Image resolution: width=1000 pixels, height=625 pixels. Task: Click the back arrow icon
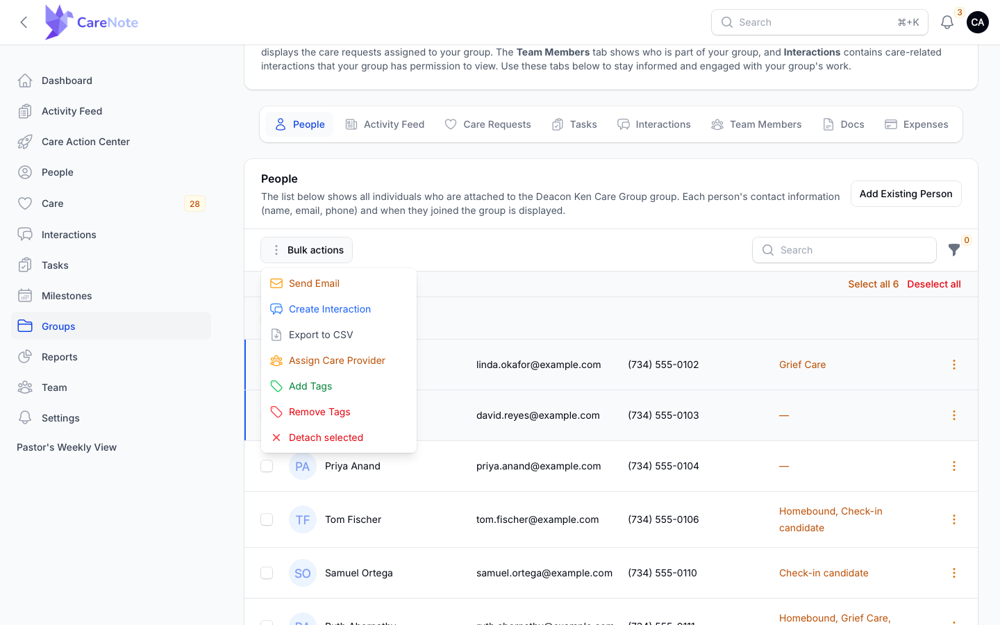pos(24,22)
